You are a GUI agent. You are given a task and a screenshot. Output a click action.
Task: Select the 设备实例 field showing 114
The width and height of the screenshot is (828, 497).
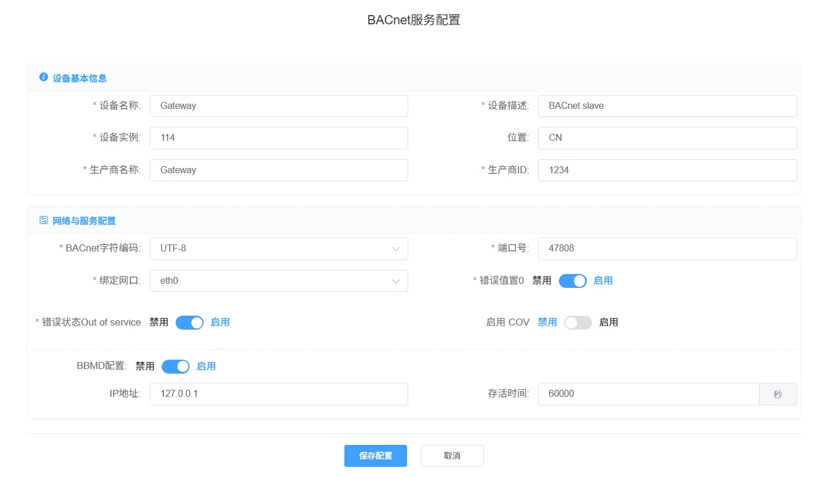pos(278,138)
